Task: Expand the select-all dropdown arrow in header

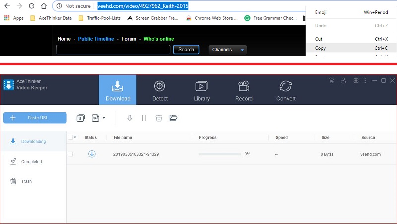Action: (75, 137)
